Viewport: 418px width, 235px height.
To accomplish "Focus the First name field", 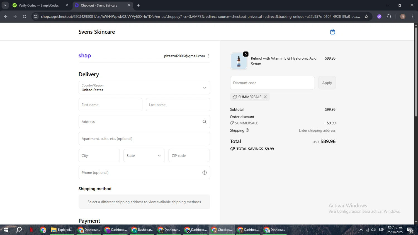I will pyautogui.click(x=110, y=105).
